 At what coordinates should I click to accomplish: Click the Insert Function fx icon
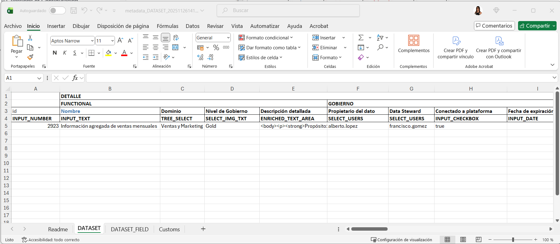pyautogui.click(x=75, y=78)
